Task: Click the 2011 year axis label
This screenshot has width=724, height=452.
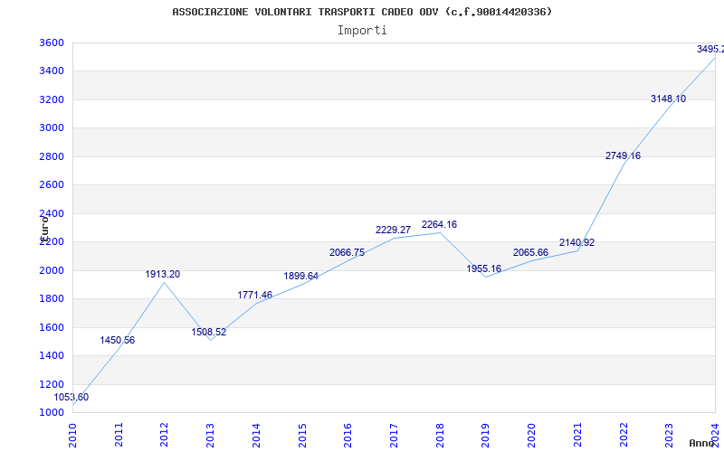Action: [x=119, y=436]
